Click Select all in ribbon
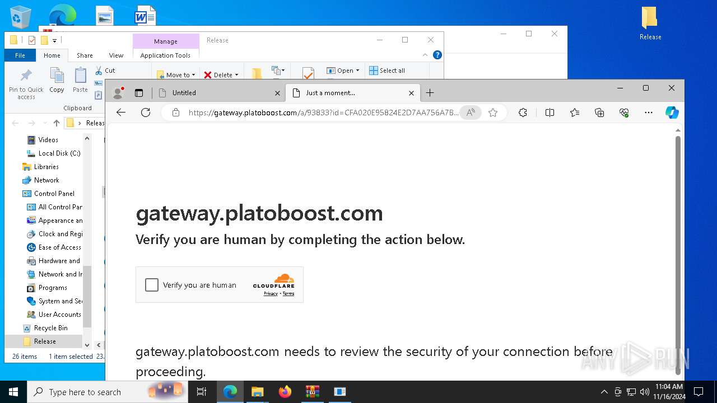717x403 pixels. tap(387, 71)
